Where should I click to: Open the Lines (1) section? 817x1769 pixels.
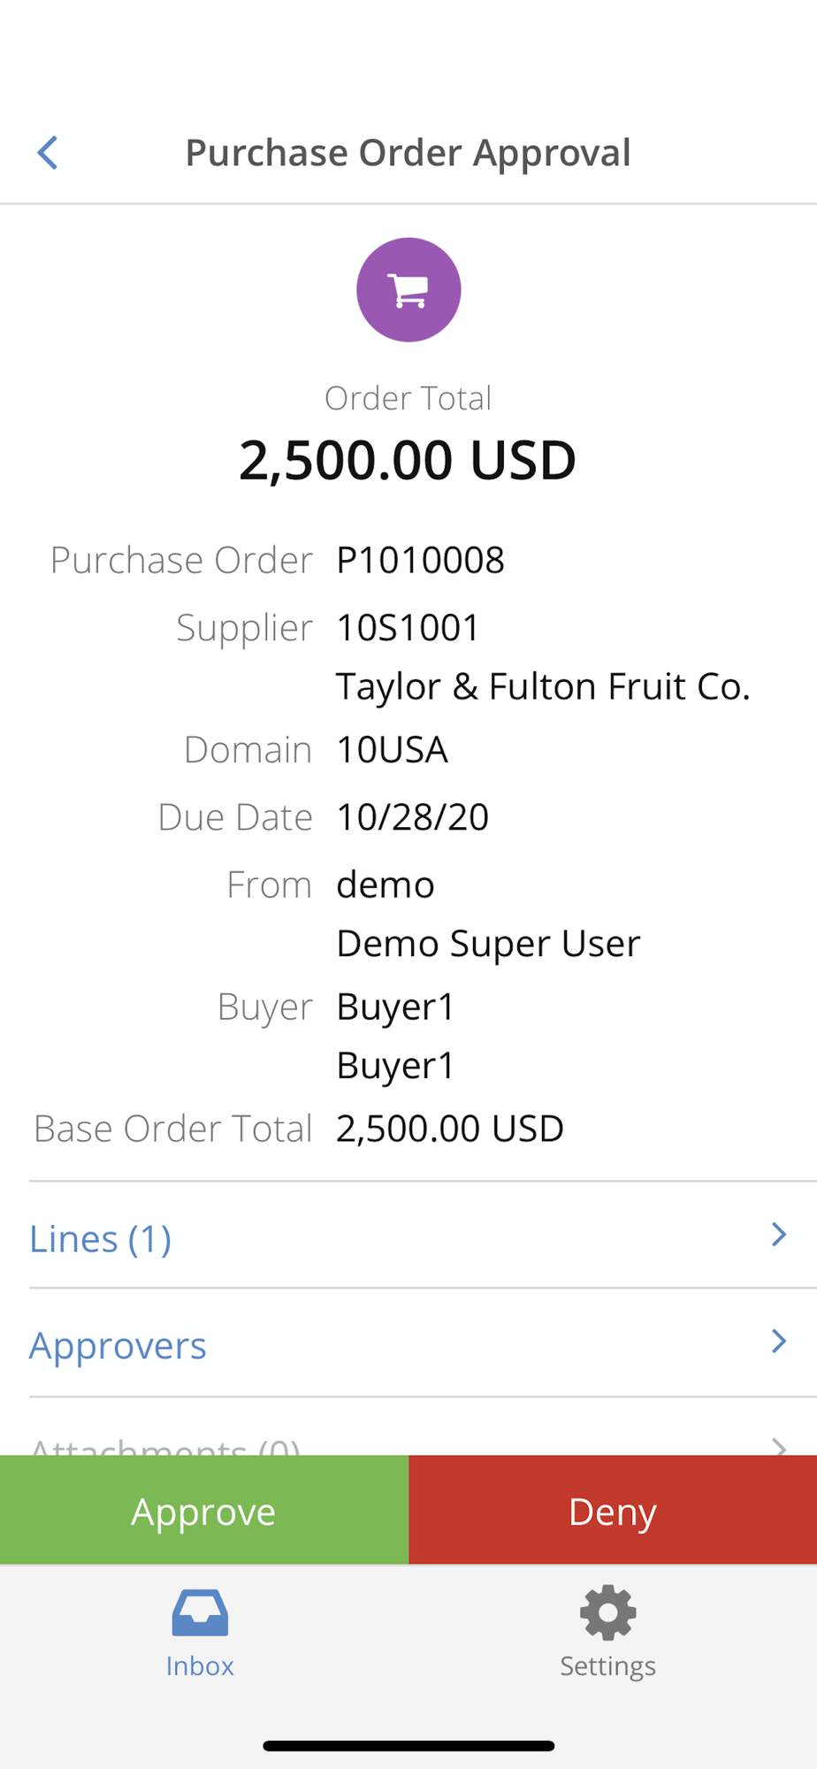pyautogui.click(x=101, y=1238)
